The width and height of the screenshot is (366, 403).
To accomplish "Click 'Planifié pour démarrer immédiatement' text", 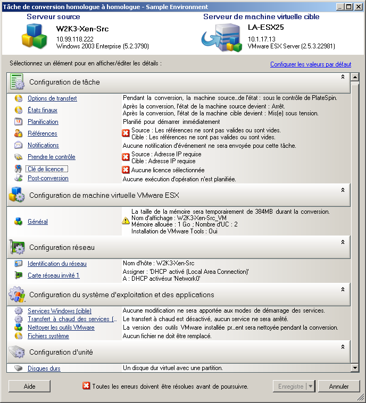I will (x=171, y=122).
